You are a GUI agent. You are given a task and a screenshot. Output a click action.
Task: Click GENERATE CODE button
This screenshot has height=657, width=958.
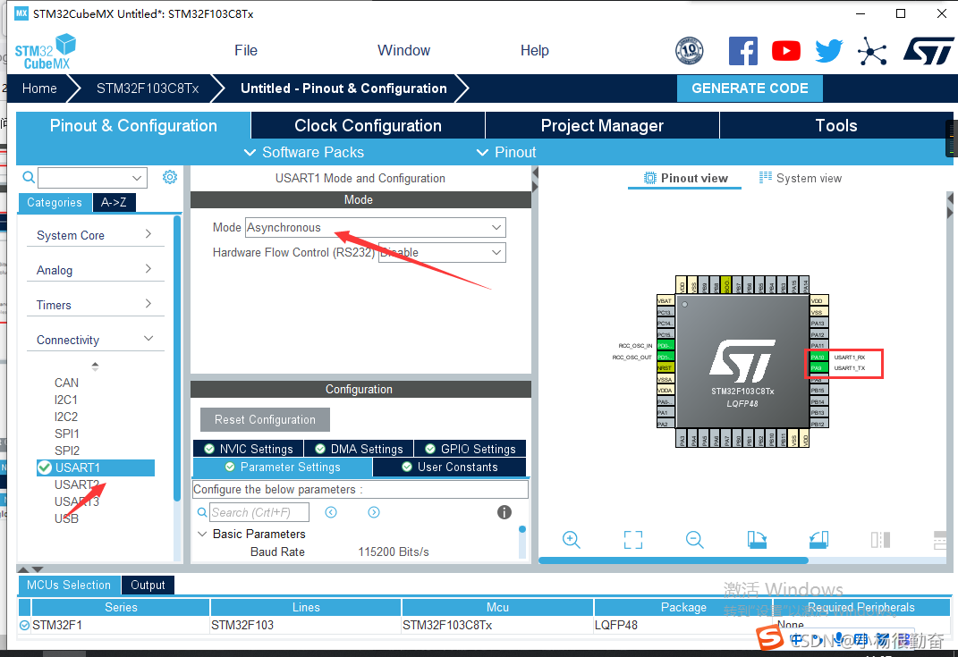[750, 88]
